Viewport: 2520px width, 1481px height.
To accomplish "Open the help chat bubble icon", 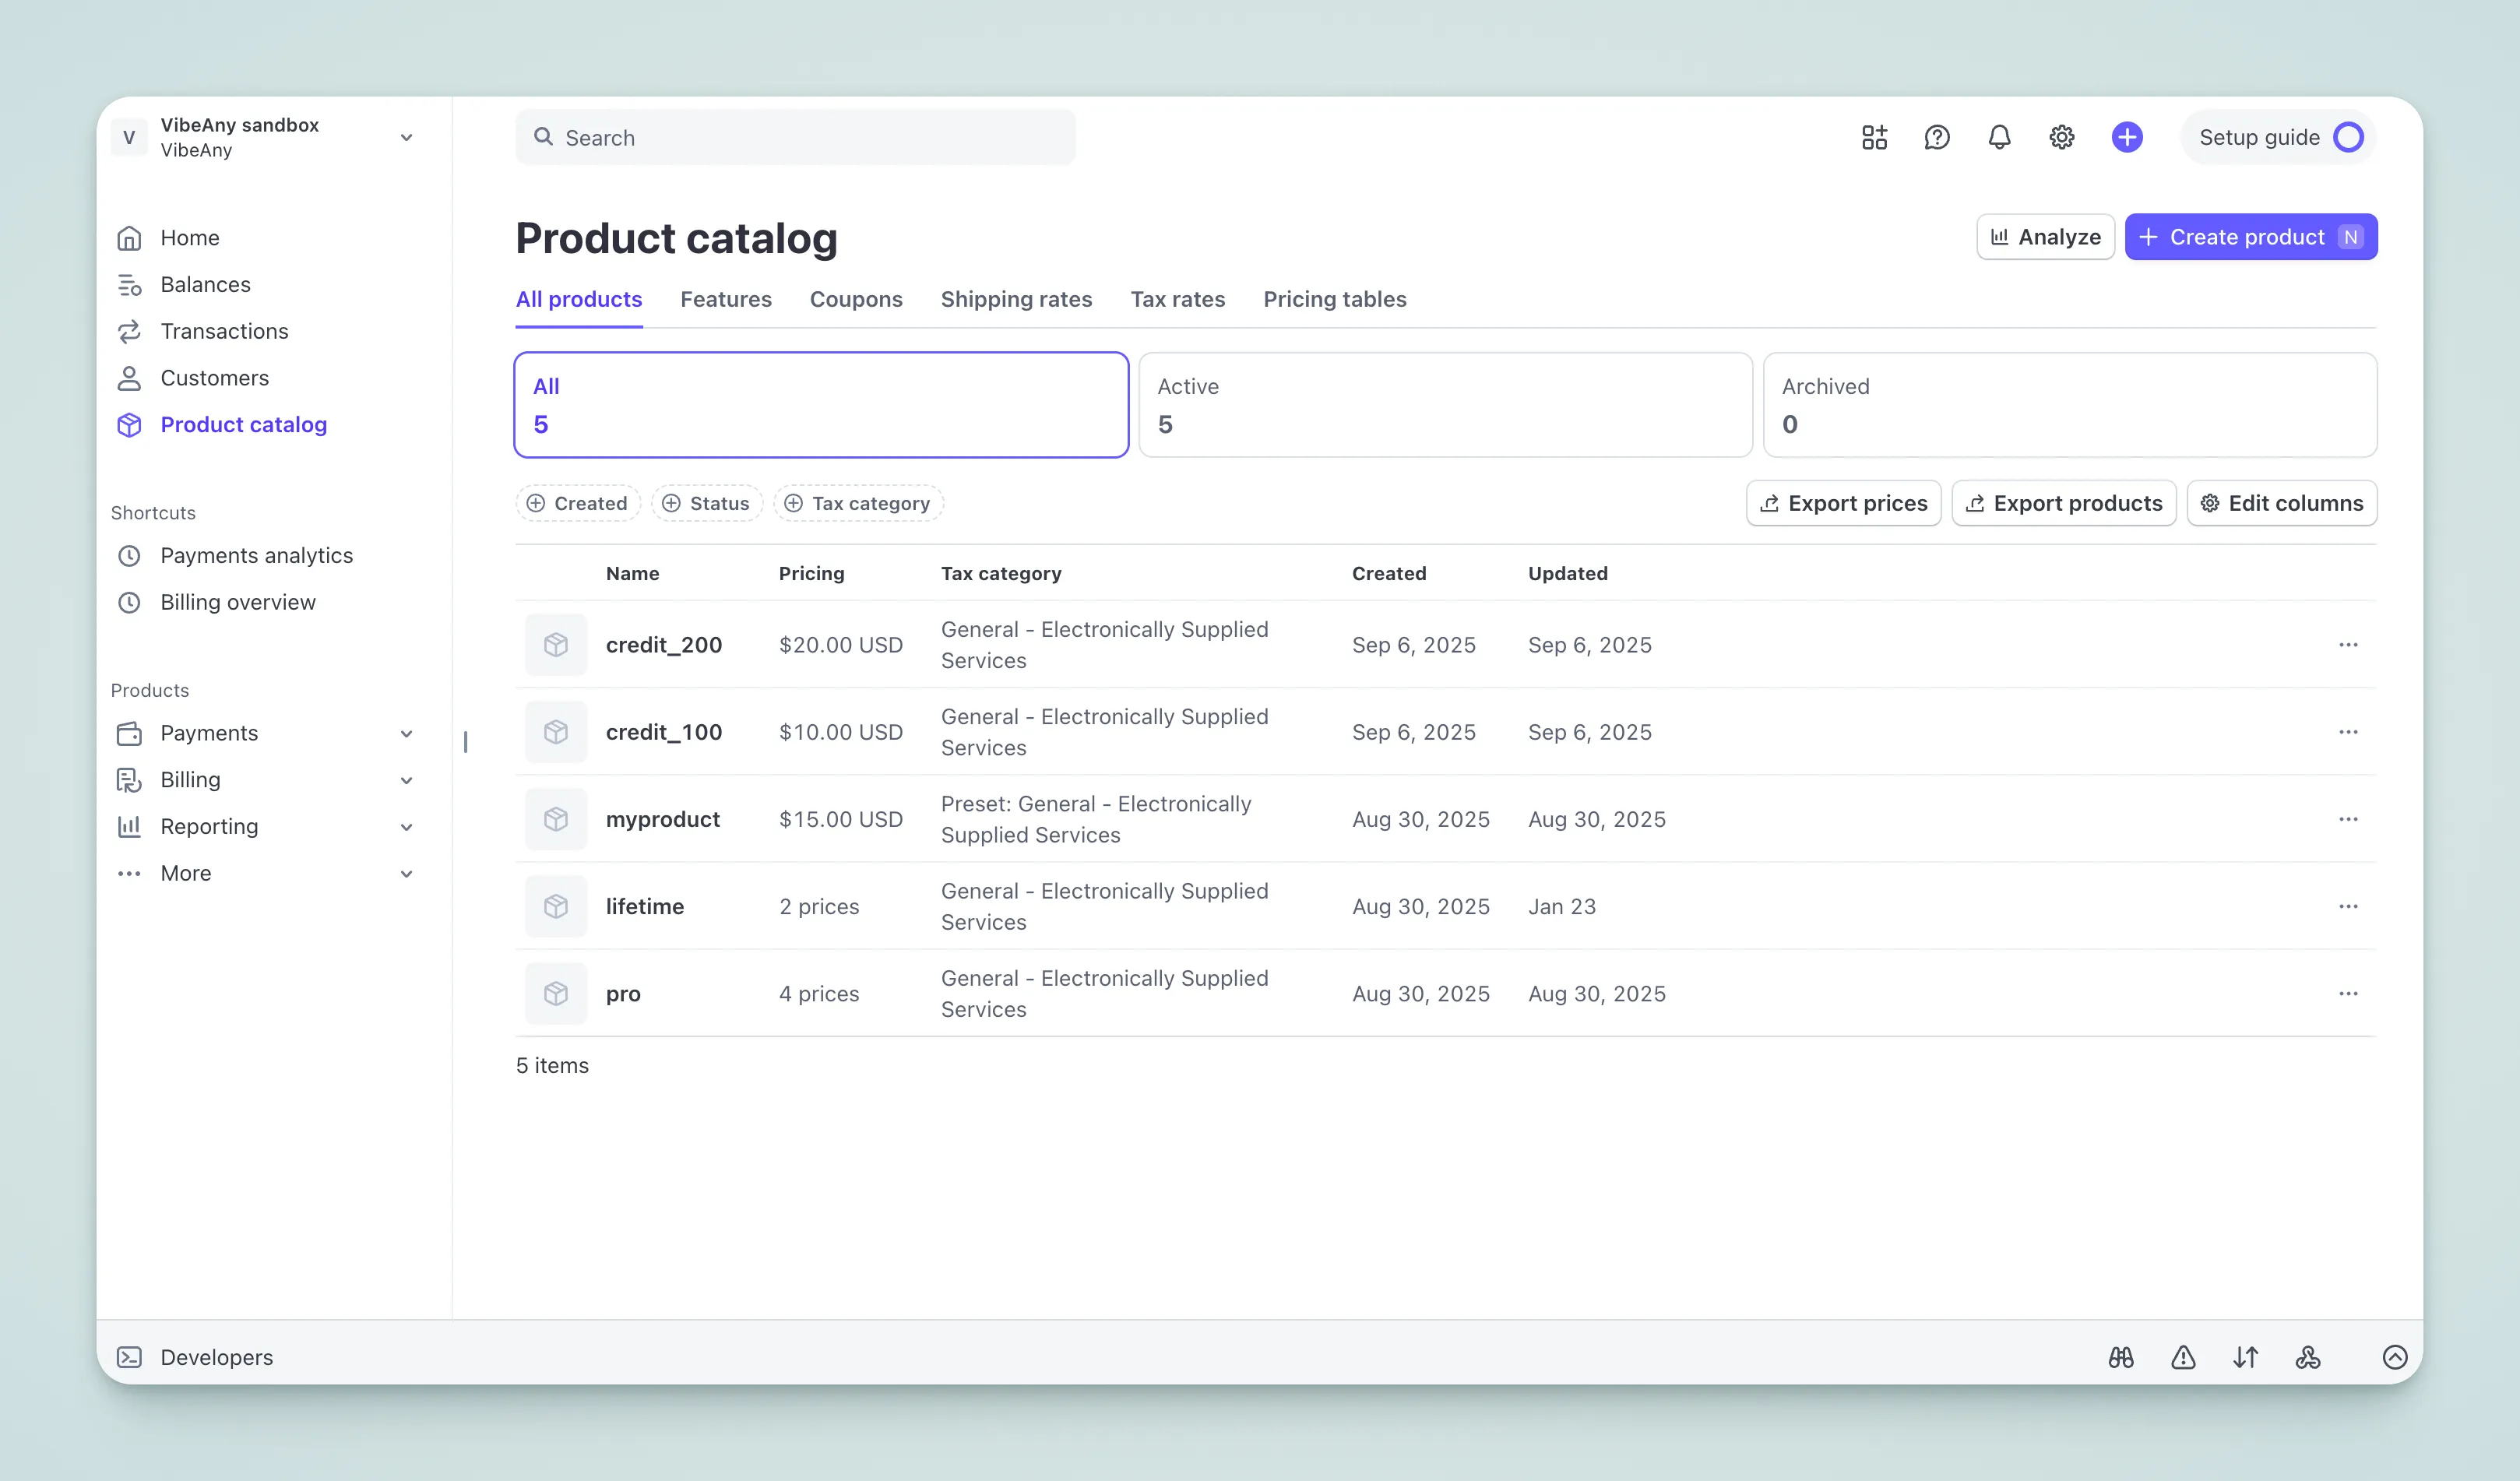I will pos(1937,137).
